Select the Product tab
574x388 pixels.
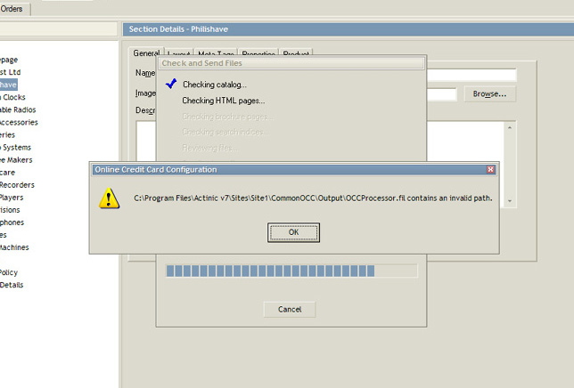(296, 54)
